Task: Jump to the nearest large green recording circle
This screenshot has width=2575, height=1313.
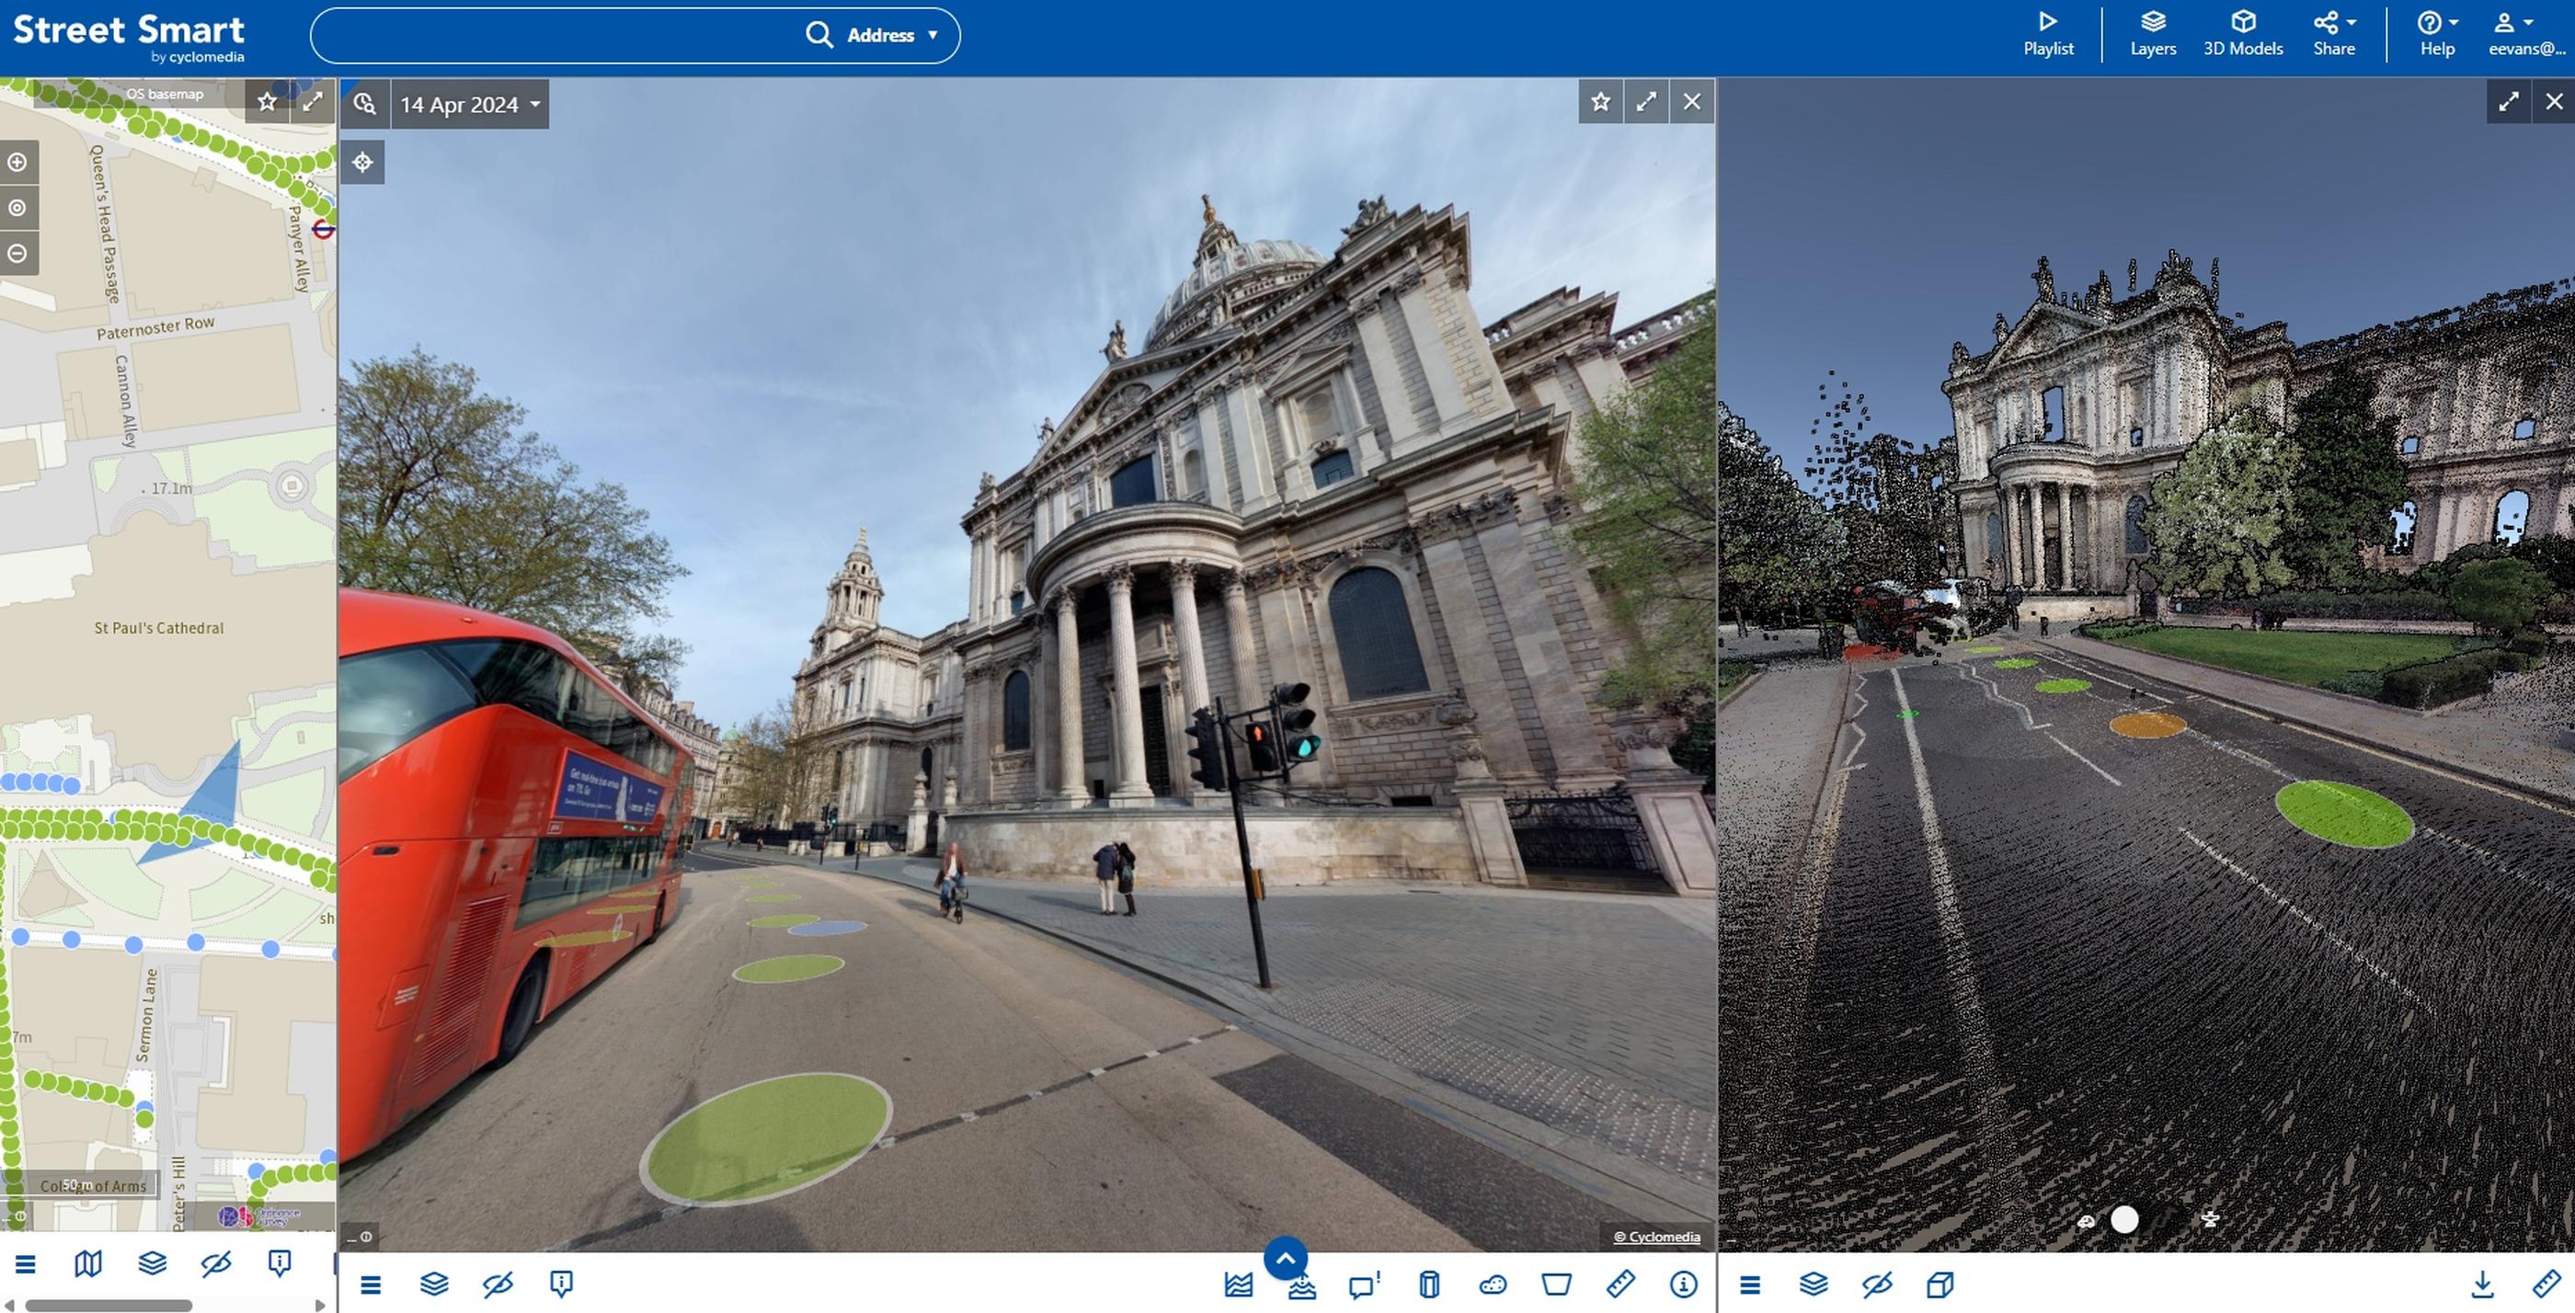Action: 766,1139
